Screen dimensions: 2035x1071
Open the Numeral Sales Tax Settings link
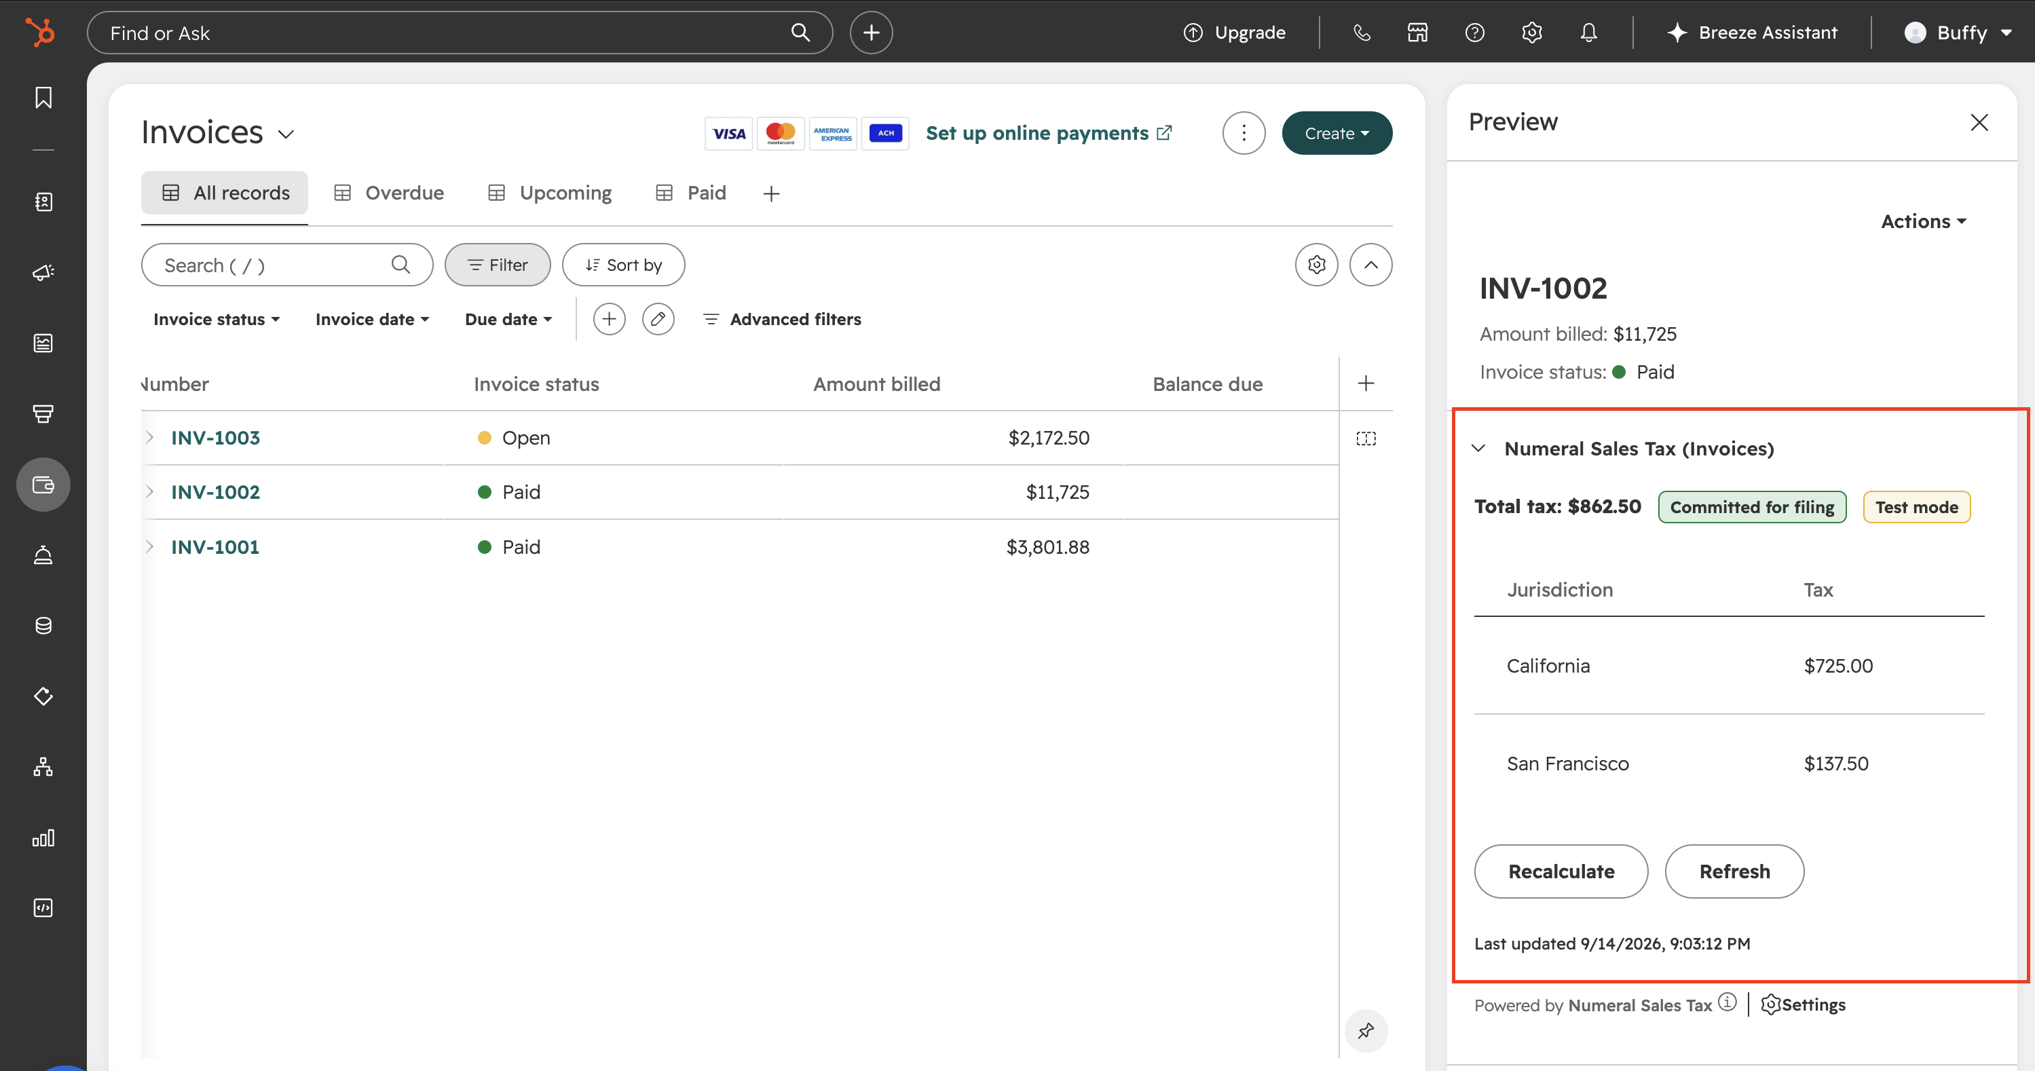1804,1004
